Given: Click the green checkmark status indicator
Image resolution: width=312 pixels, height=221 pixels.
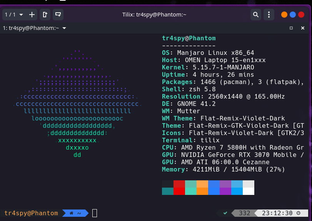Looking at the screenshot, I should [x=224, y=213].
